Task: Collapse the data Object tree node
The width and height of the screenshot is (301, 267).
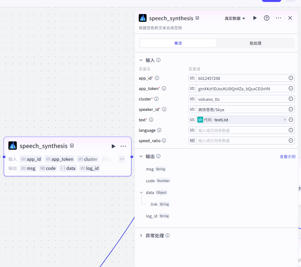Action: pyautogui.click(x=141, y=192)
